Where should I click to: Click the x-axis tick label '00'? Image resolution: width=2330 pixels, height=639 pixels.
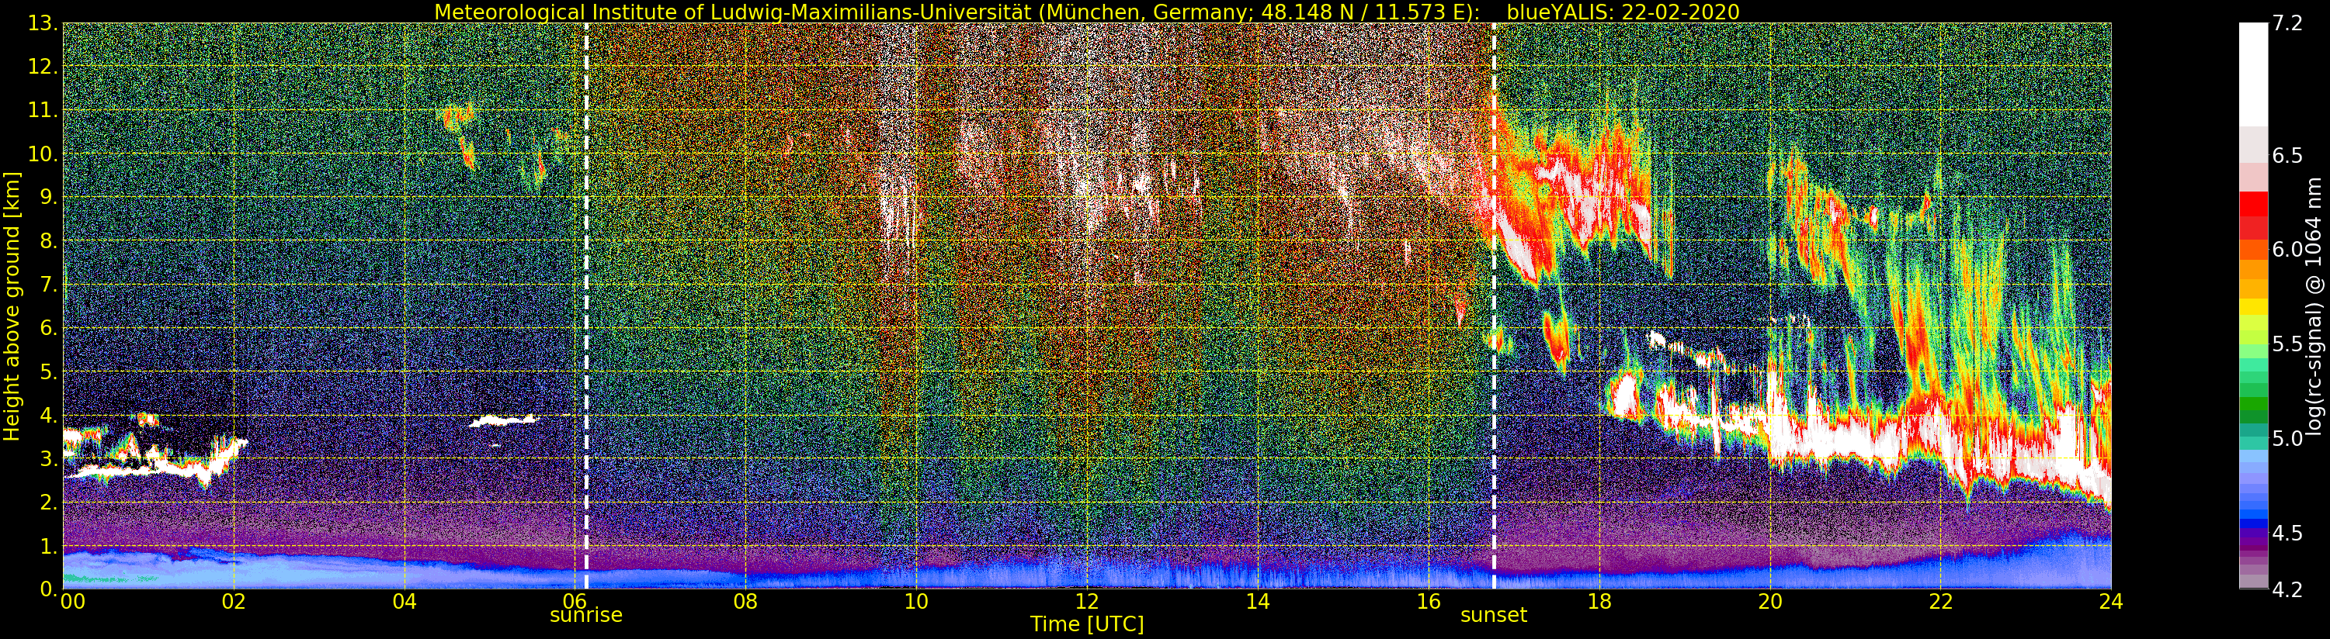coord(72,602)
